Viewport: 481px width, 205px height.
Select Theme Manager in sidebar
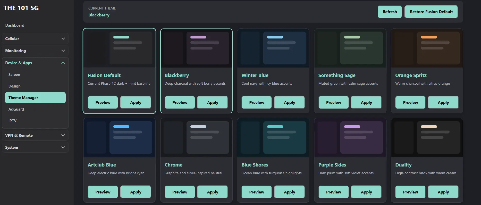[35, 98]
